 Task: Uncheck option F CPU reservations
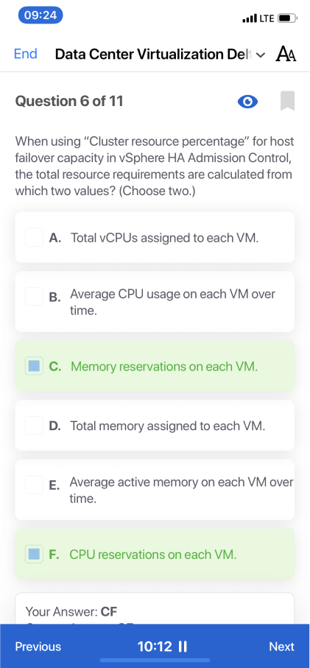click(34, 555)
